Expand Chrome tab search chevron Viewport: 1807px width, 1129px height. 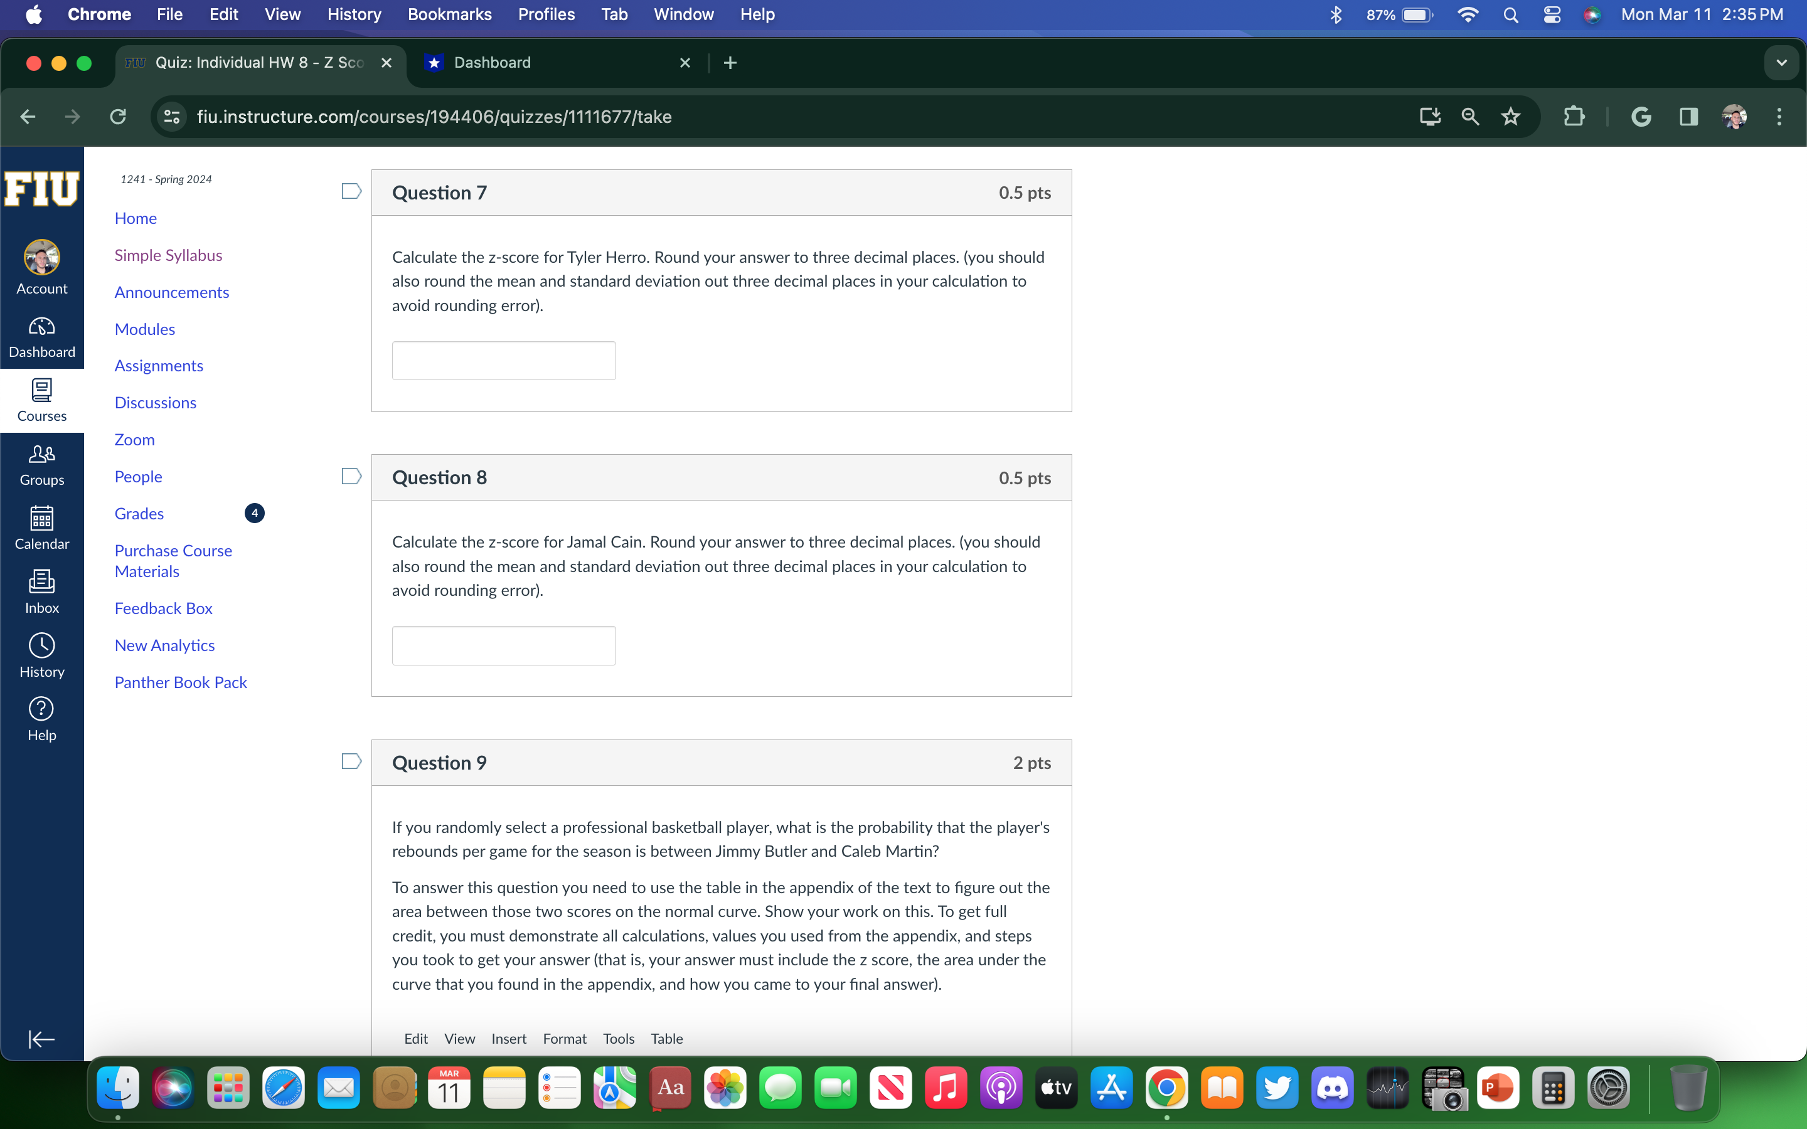(x=1781, y=63)
